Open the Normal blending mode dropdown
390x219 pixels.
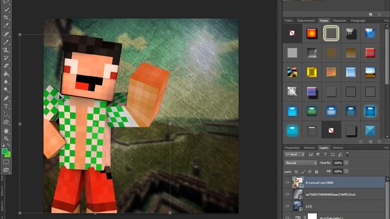300,163
